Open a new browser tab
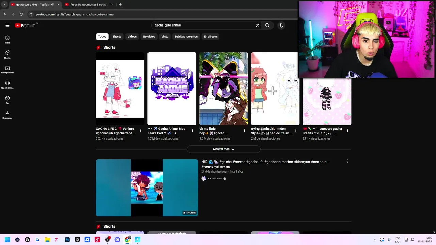 (120, 5)
